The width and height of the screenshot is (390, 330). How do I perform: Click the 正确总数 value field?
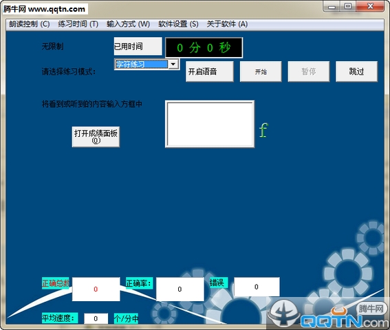point(96,289)
